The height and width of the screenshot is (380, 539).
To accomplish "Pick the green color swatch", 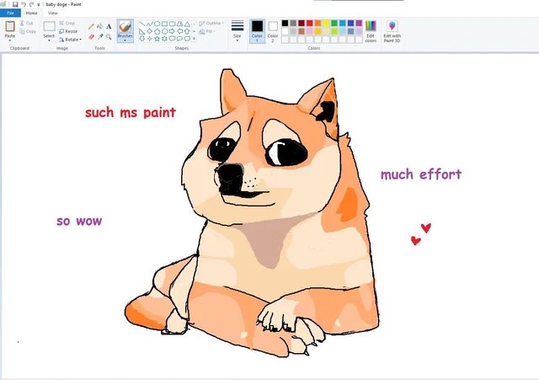I will point(334,23).
